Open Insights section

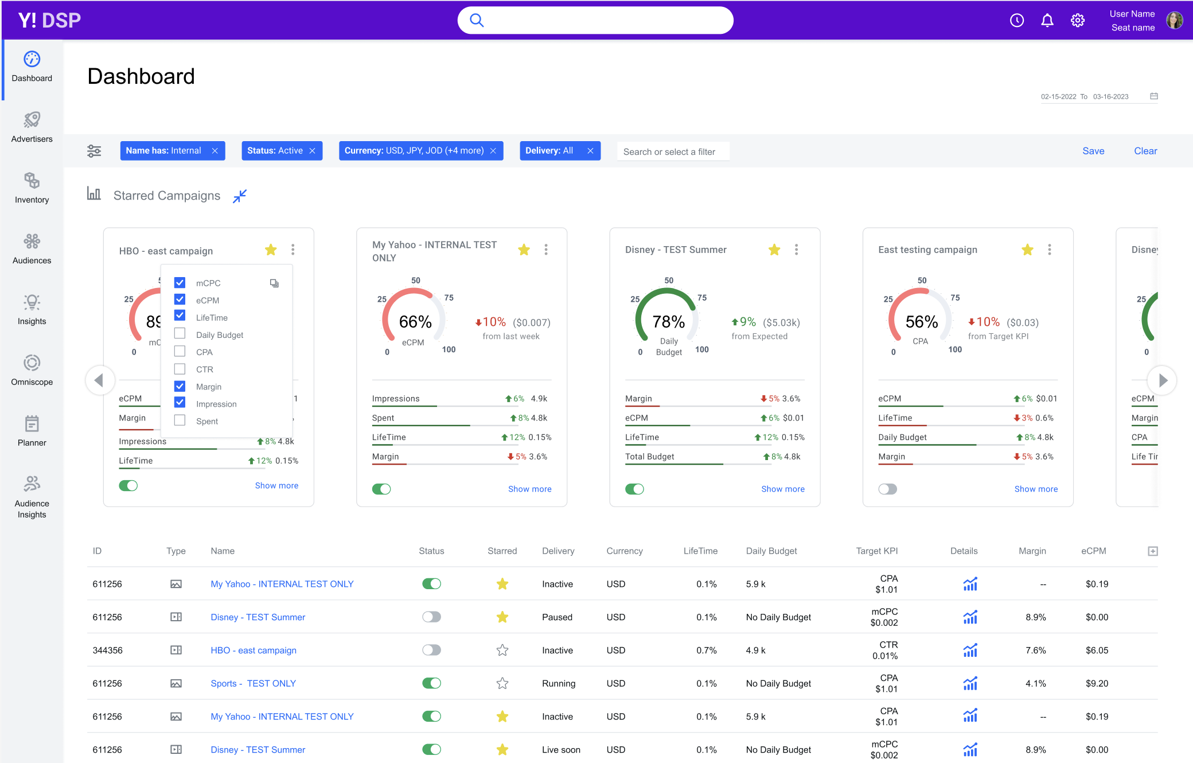pos(32,310)
